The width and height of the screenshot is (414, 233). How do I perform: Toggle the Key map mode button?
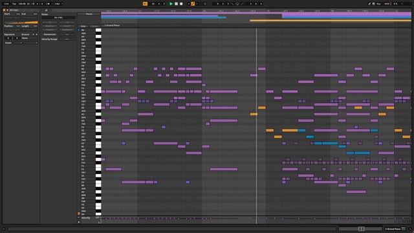(x=378, y=4)
